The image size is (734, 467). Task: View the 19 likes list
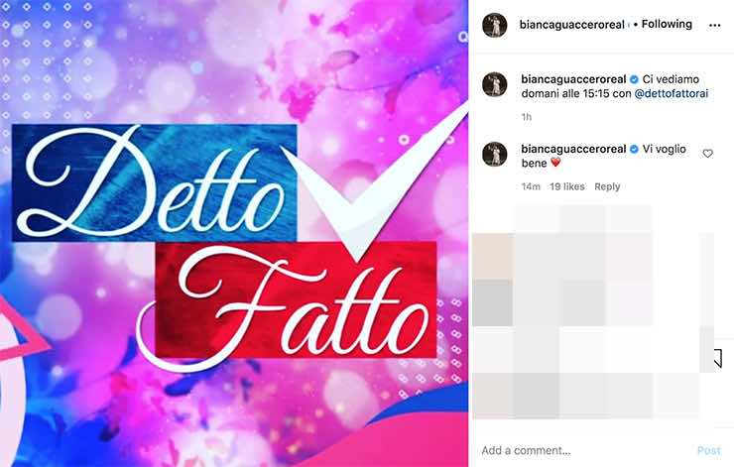click(567, 186)
